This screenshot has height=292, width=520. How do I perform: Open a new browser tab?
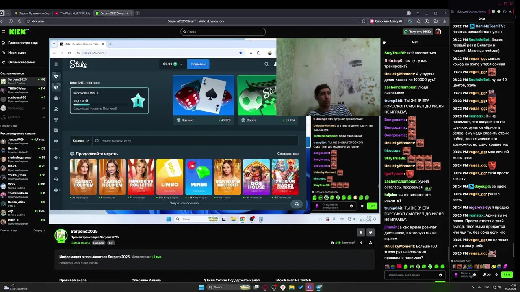click(x=138, y=13)
